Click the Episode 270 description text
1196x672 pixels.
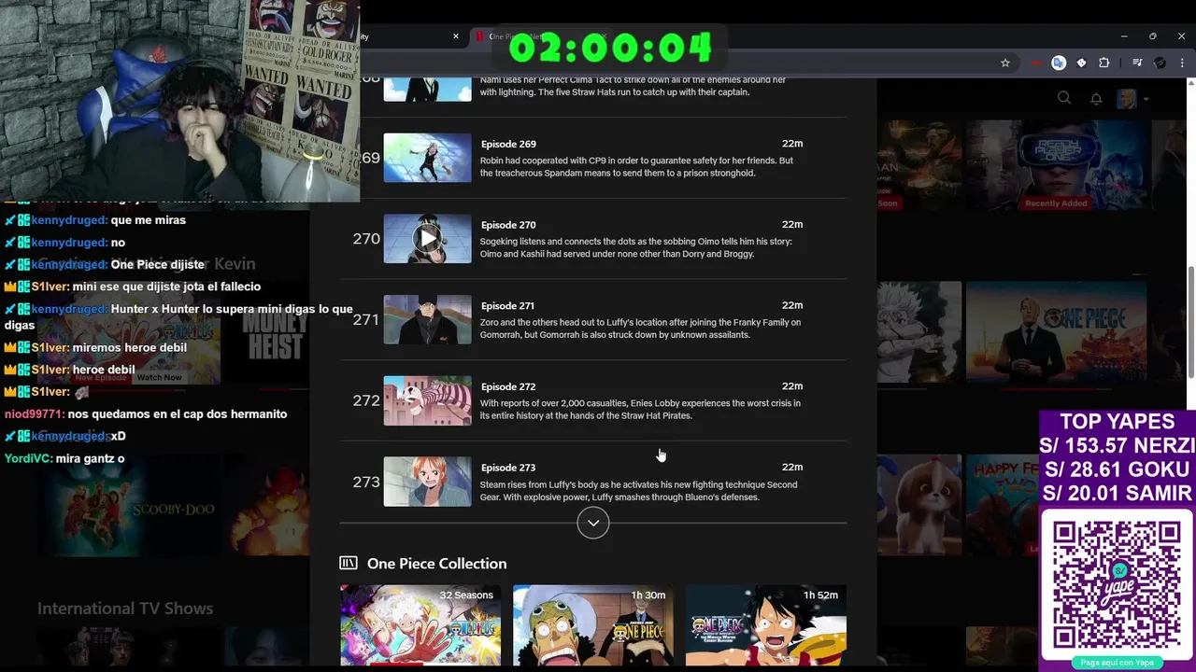click(x=635, y=247)
